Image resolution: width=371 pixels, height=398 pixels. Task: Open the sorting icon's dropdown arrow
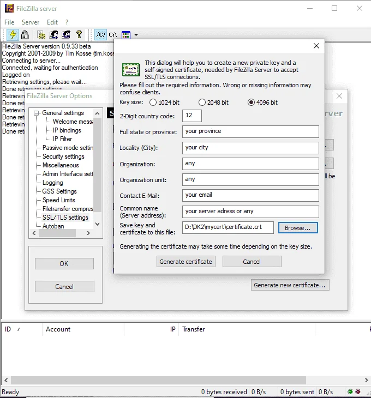(x=136, y=35)
